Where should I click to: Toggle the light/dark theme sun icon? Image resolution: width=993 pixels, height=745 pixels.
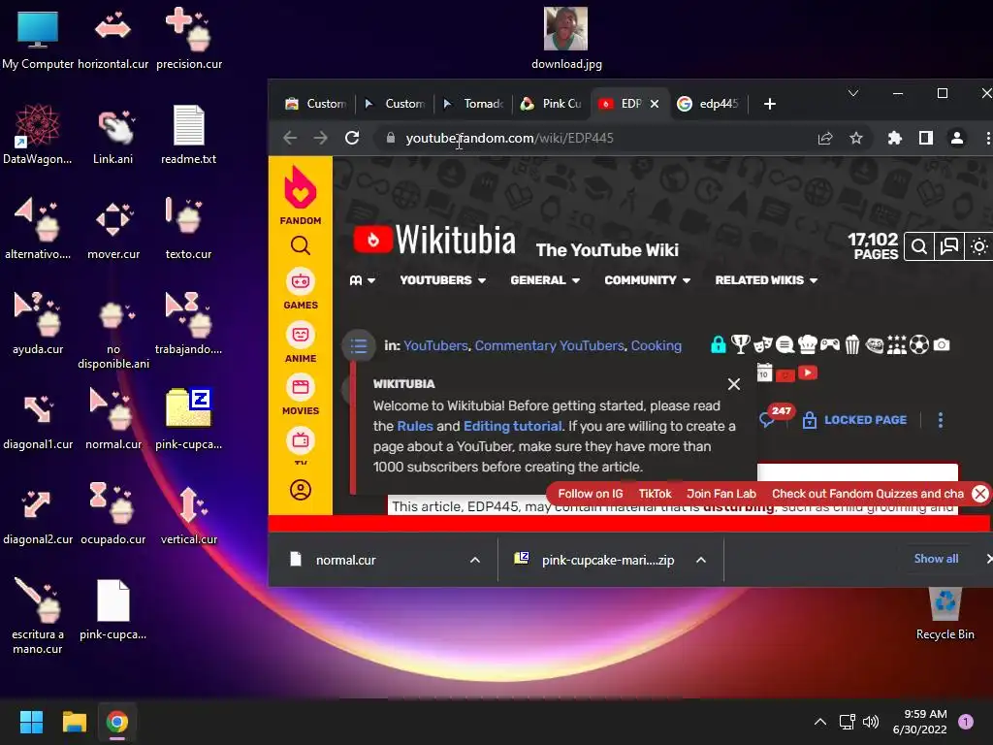click(x=979, y=246)
